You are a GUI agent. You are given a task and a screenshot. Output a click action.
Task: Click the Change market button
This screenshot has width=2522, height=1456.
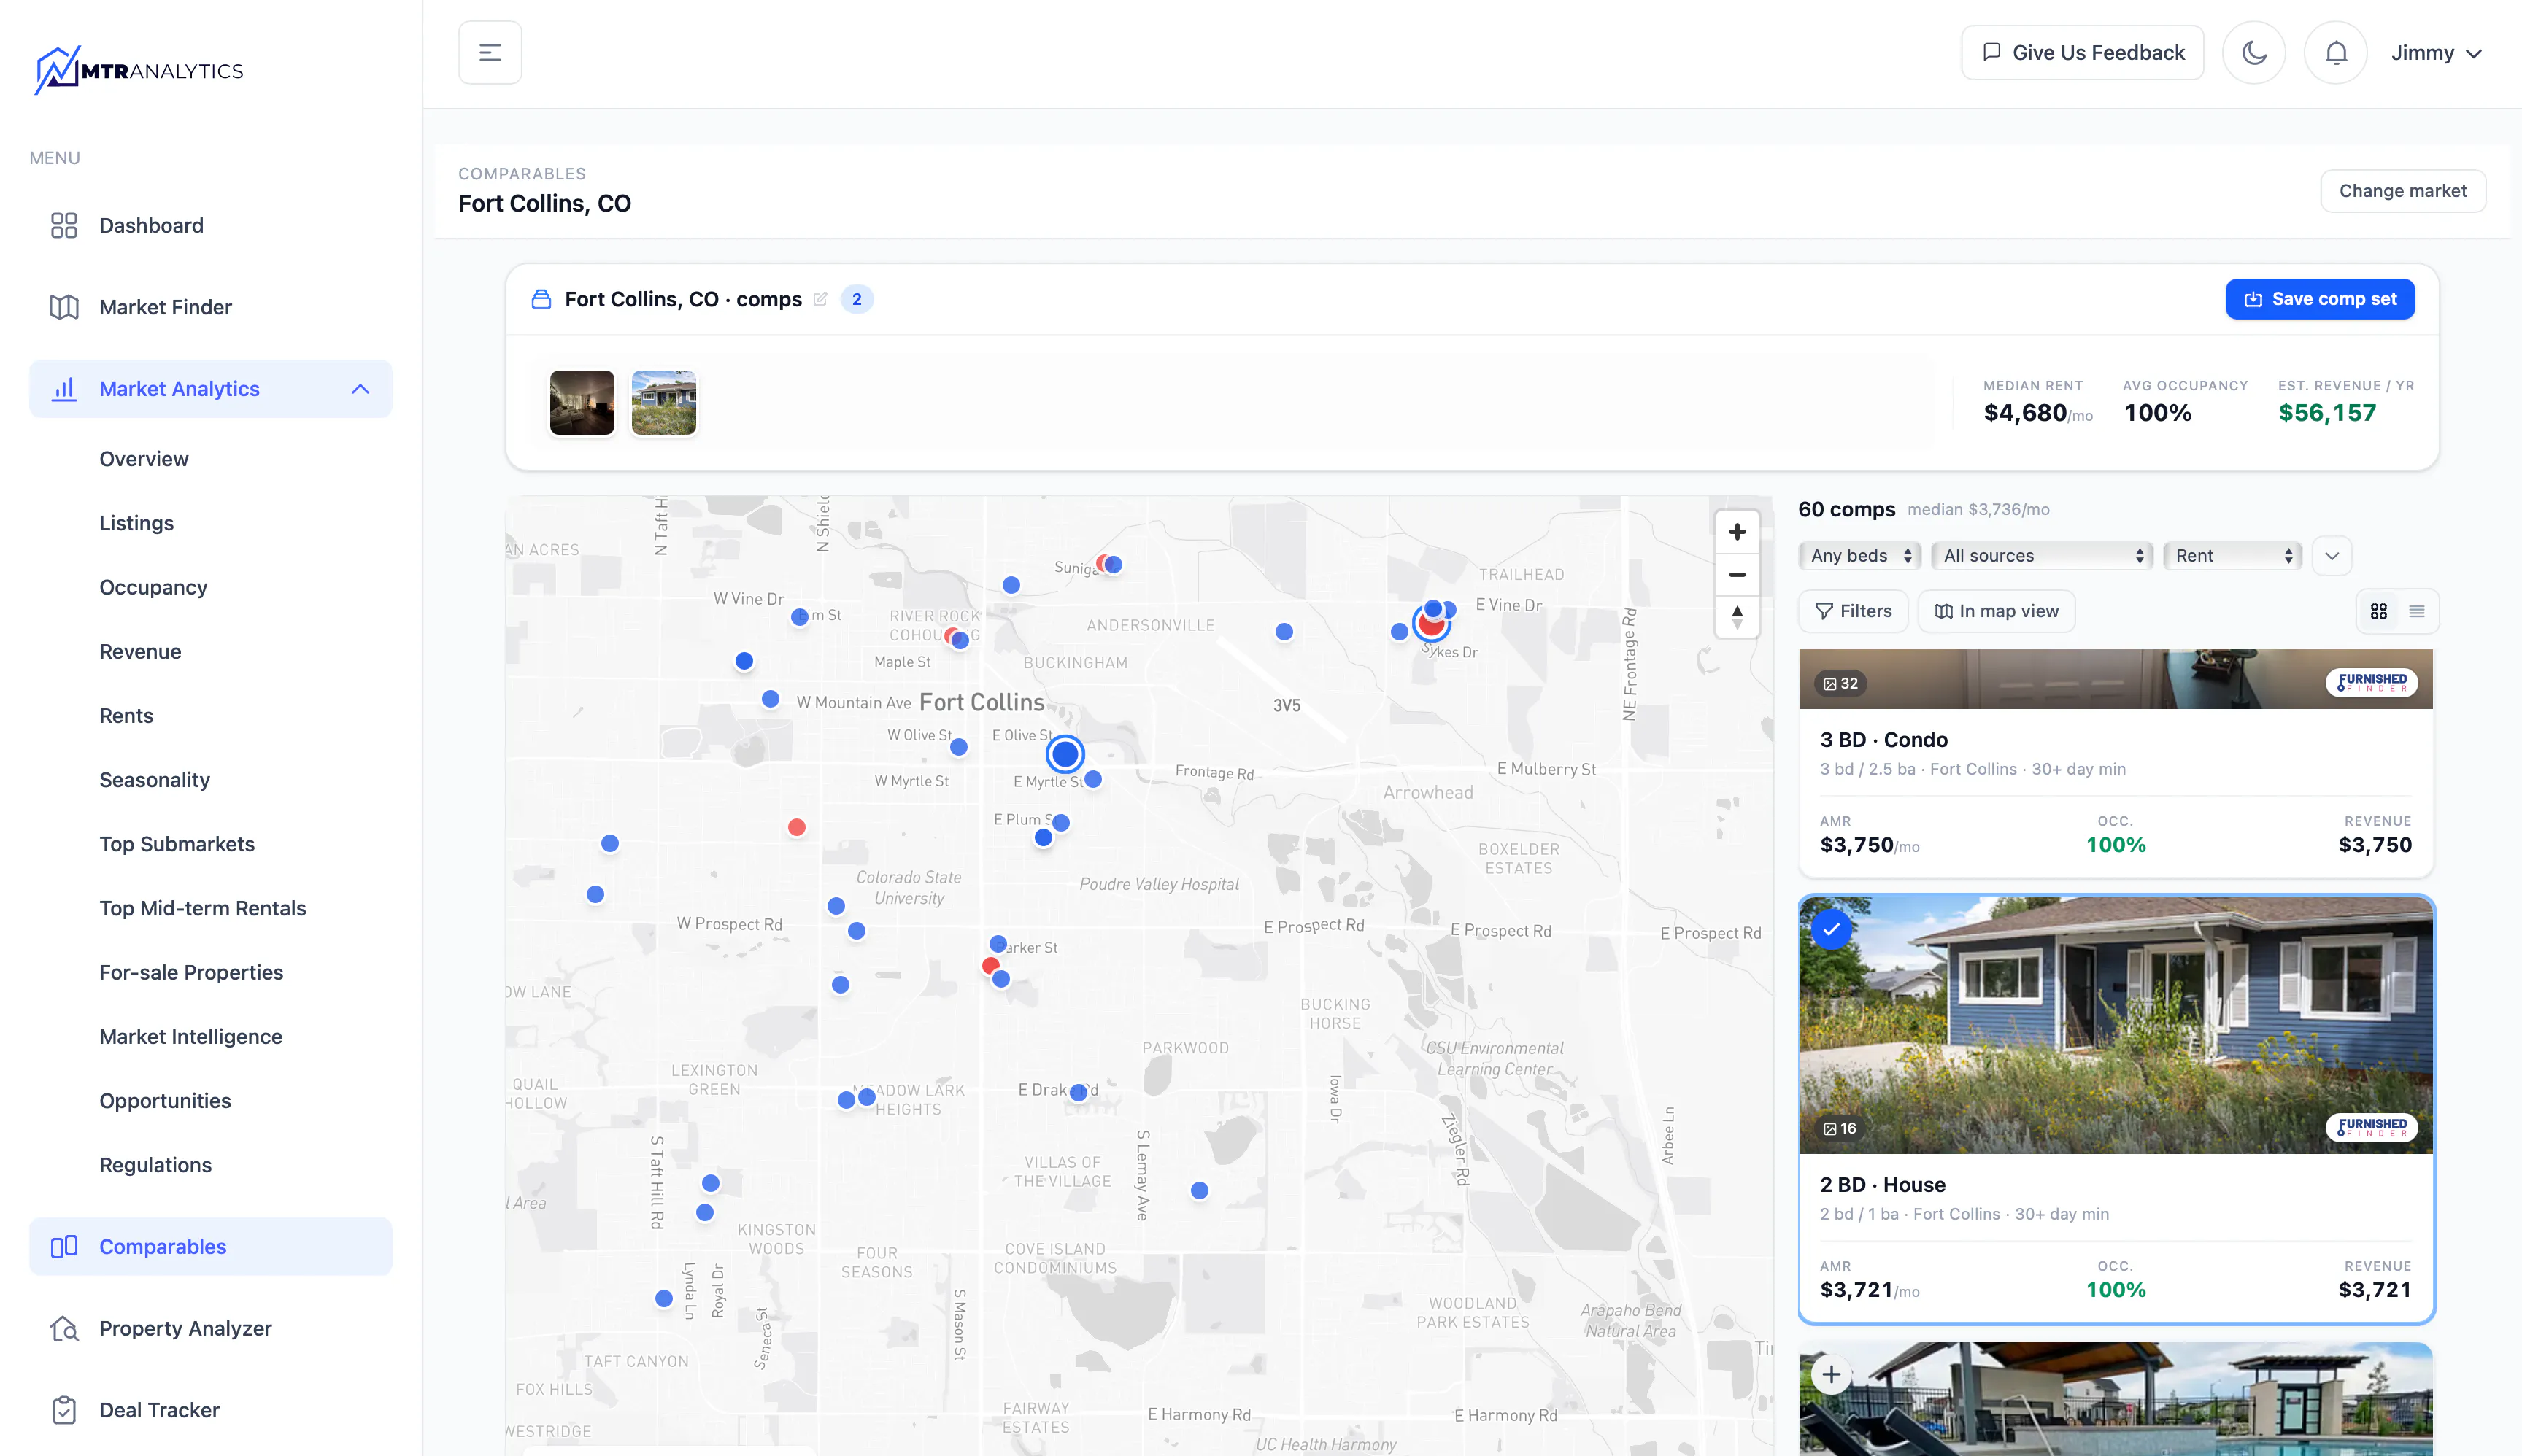coord(2402,191)
